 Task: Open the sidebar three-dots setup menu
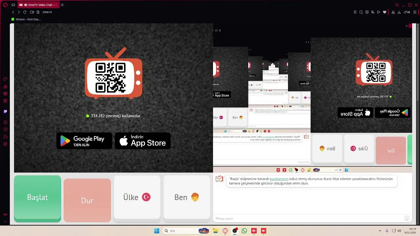coord(5,222)
